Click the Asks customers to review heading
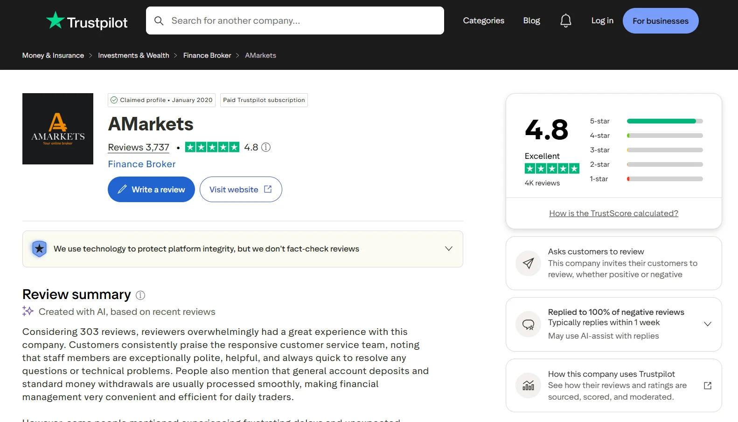Screen dimensions: 738x422 tap(596, 252)
